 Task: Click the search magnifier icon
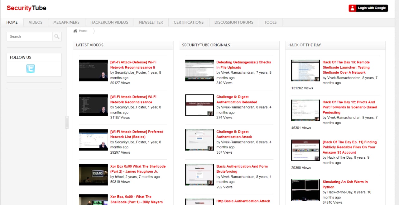57,37
